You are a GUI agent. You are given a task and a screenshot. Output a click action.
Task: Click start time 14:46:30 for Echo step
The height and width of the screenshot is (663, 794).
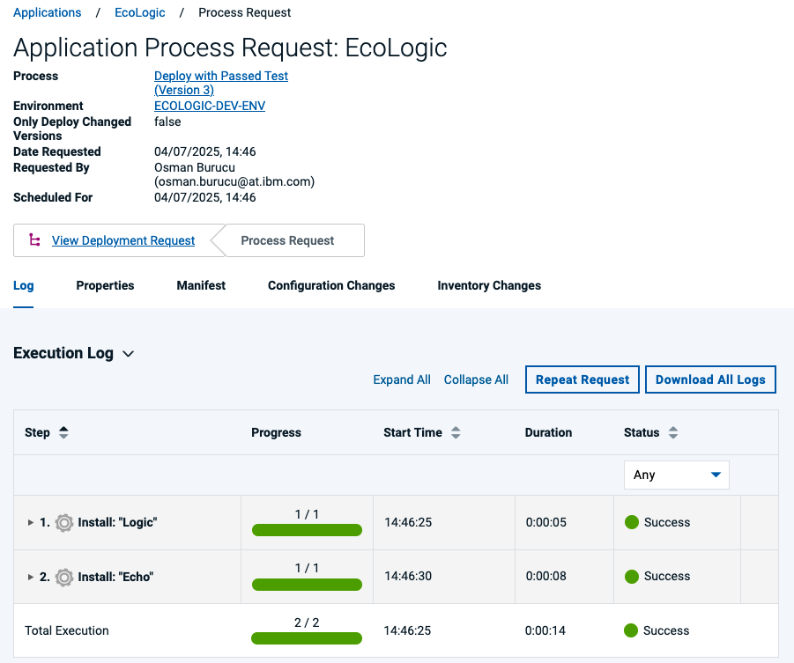click(x=408, y=576)
